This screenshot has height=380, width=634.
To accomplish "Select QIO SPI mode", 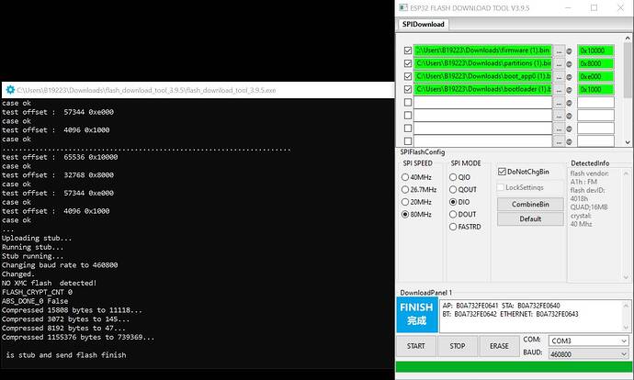I will click(453, 177).
